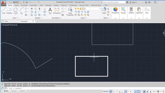Select the Hatch tool
Image resolution: width=165 pixels, height=93 pixels.
tap(26, 15)
